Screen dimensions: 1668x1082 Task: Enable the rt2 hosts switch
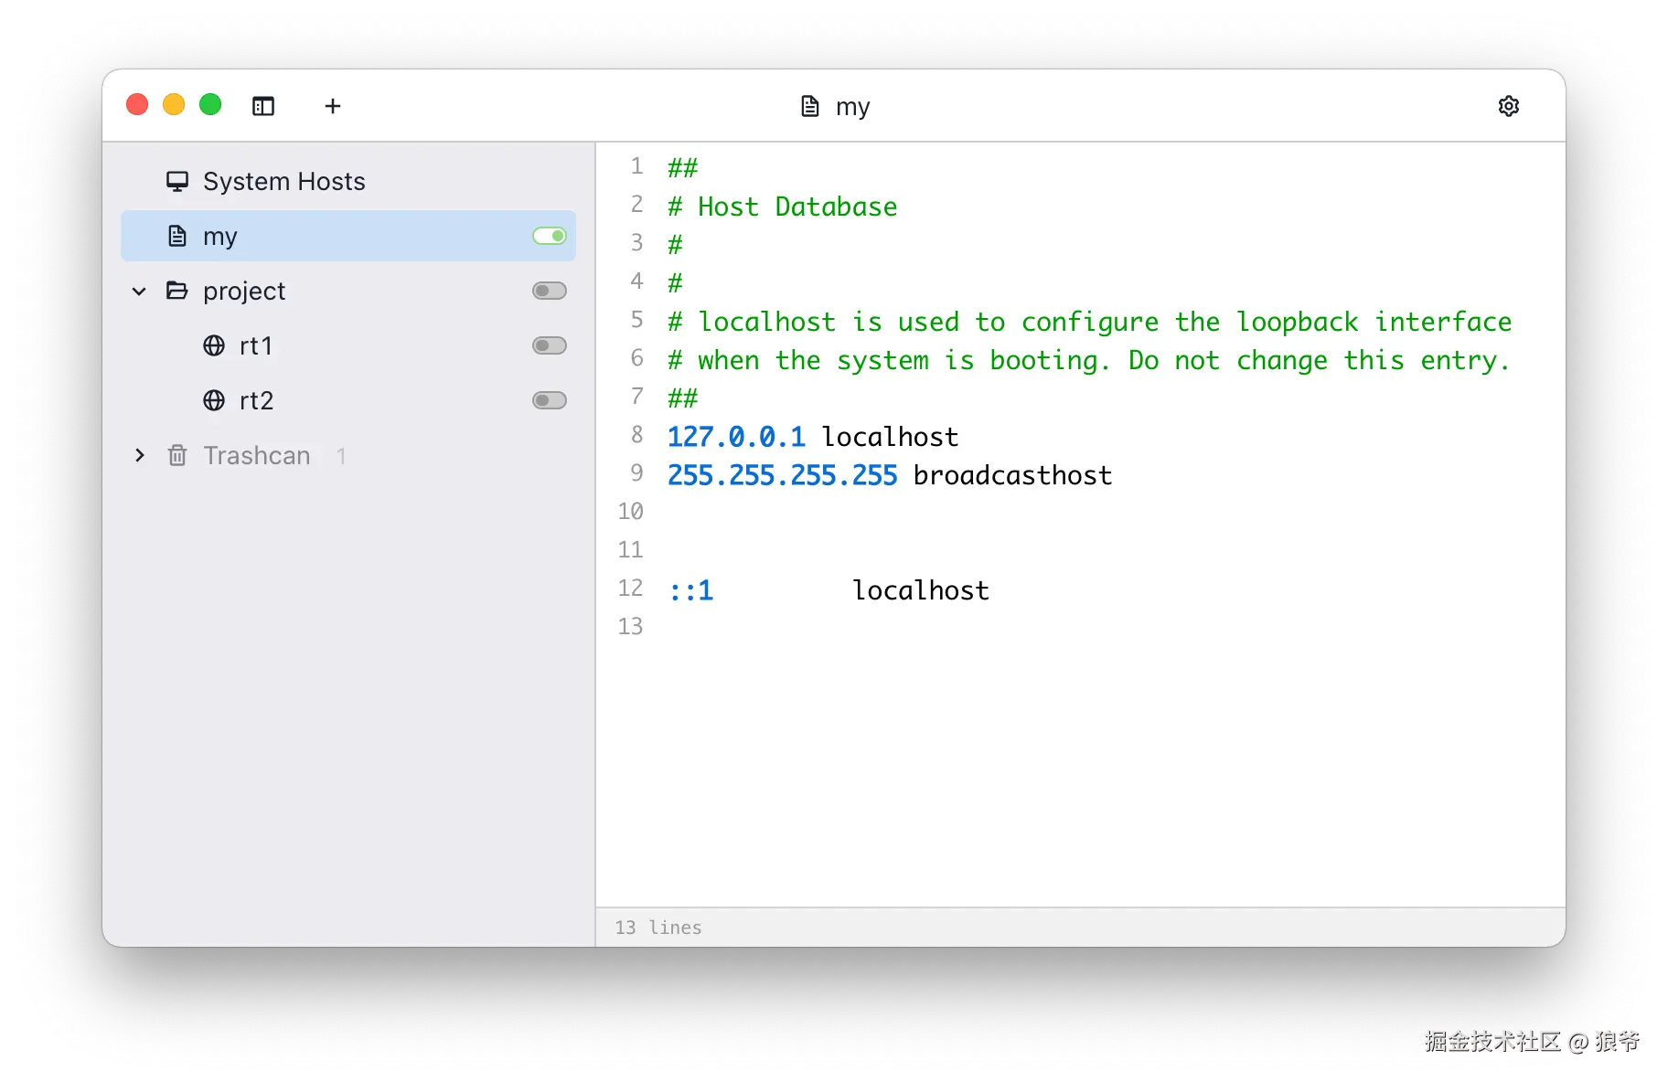point(549,400)
